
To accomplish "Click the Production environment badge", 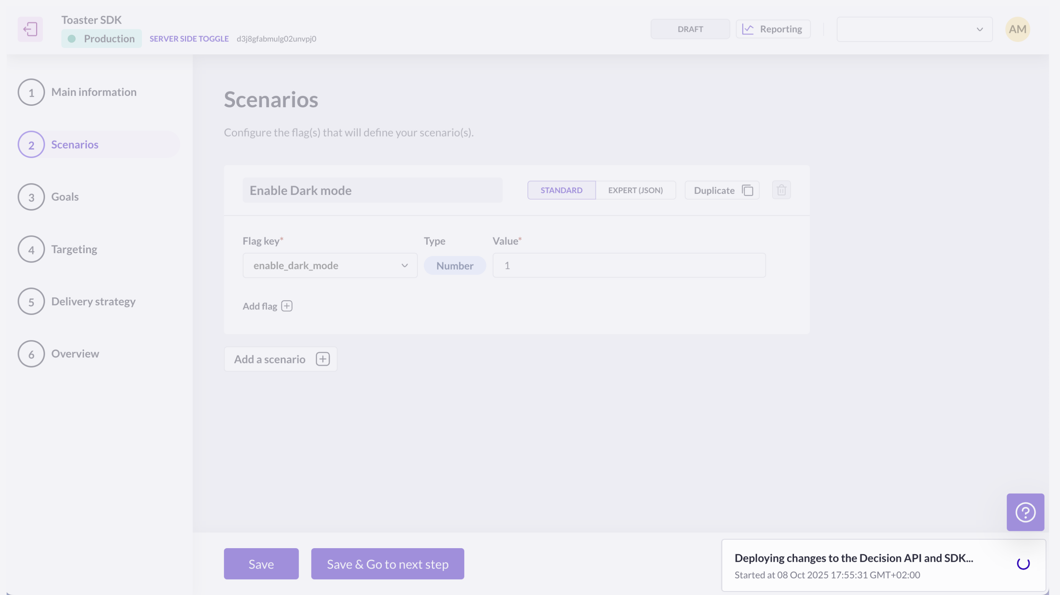I will click(101, 39).
